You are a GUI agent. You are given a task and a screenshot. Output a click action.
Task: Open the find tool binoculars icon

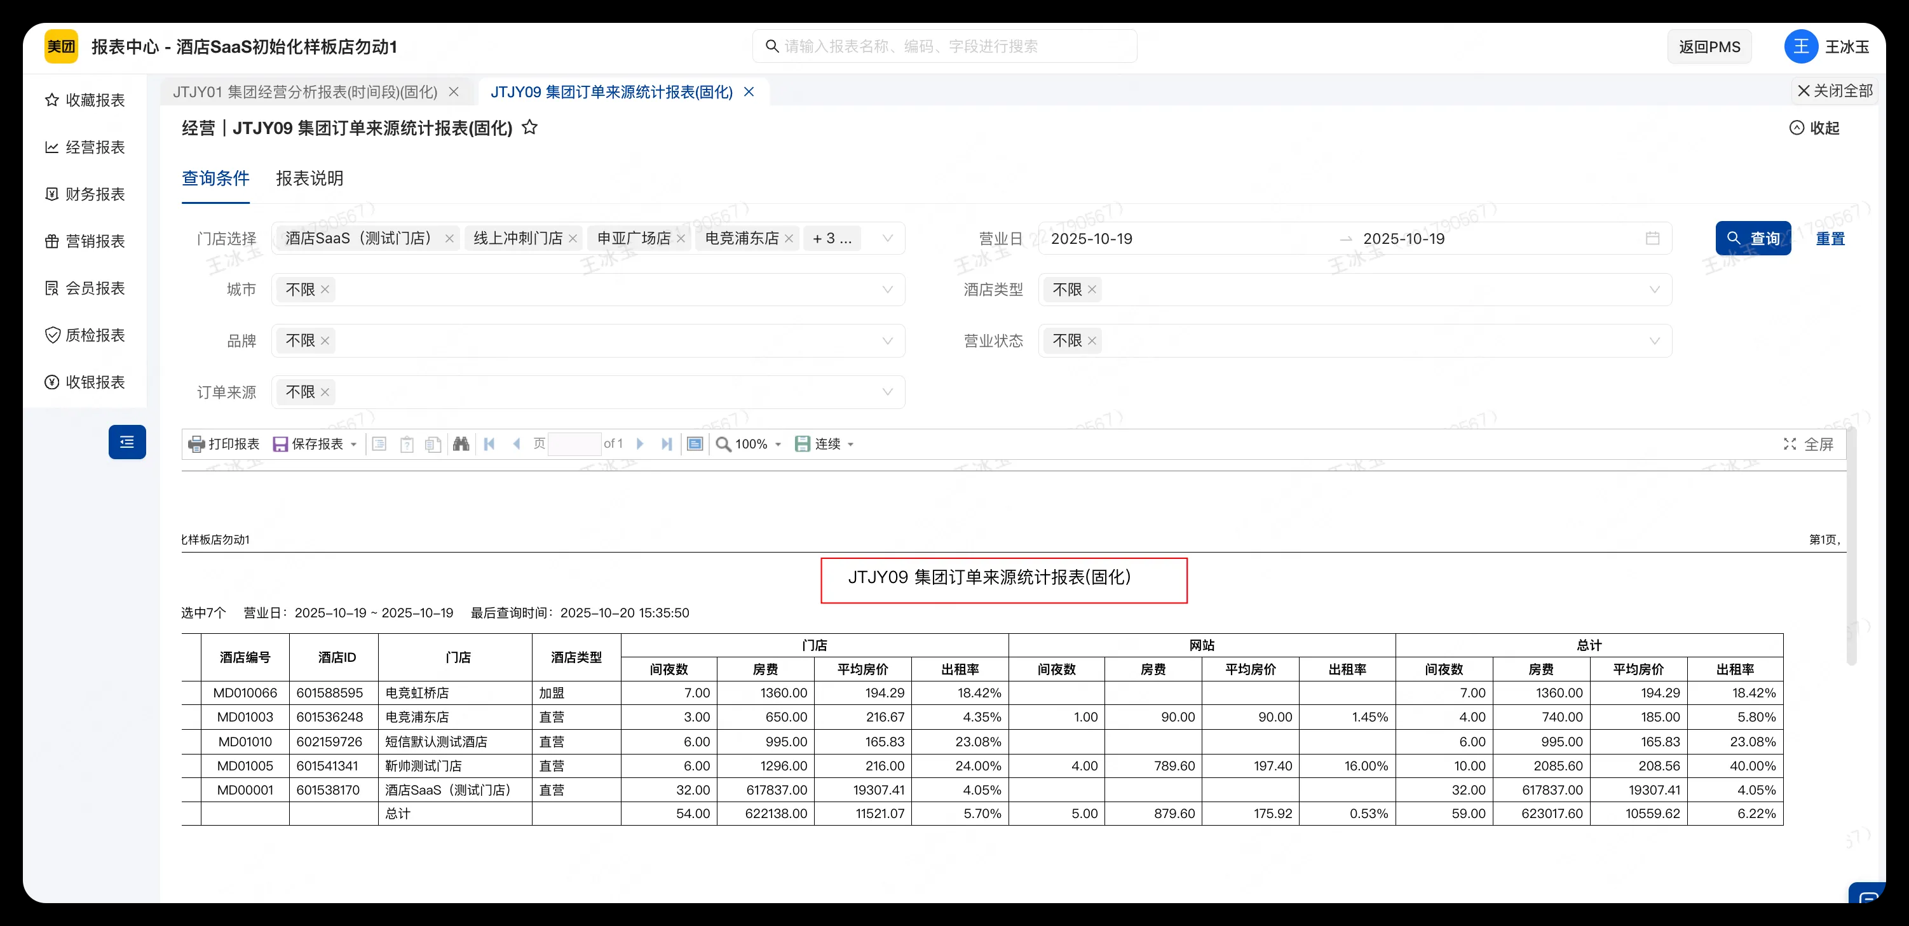pos(461,443)
